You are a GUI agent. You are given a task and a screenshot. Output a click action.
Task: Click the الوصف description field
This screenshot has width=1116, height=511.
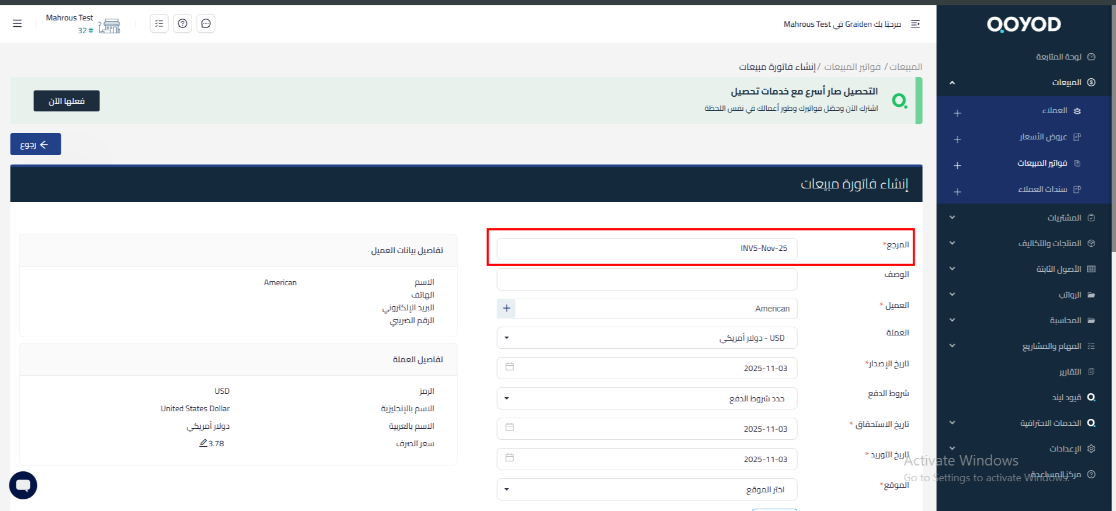click(x=647, y=279)
